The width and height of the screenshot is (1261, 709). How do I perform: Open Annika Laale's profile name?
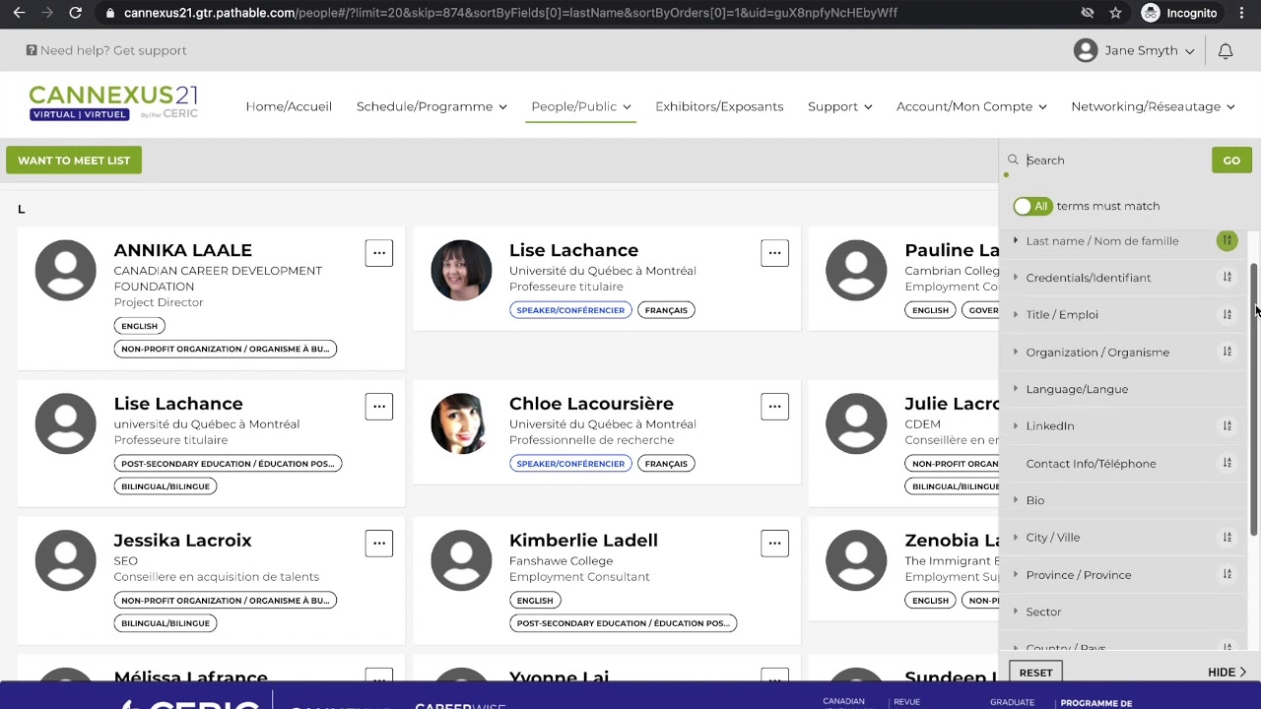182,250
